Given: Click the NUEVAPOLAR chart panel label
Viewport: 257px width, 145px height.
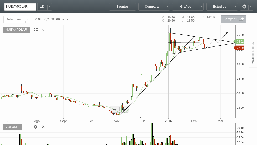Looking at the screenshot, I should tap(16, 30).
